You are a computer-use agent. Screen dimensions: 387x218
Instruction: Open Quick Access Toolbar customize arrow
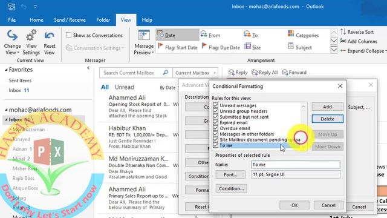[x=35, y=7]
